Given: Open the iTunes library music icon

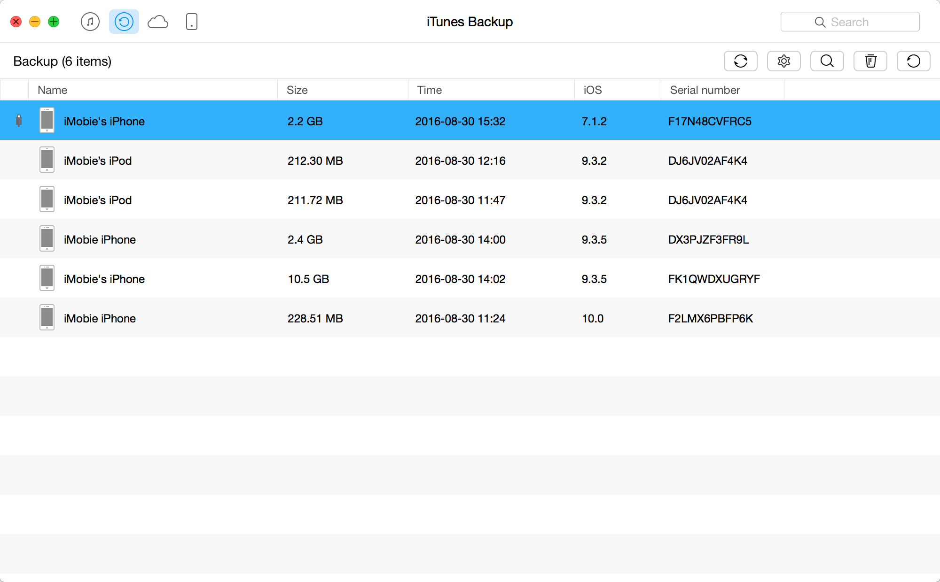Looking at the screenshot, I should tap(90, 22).
